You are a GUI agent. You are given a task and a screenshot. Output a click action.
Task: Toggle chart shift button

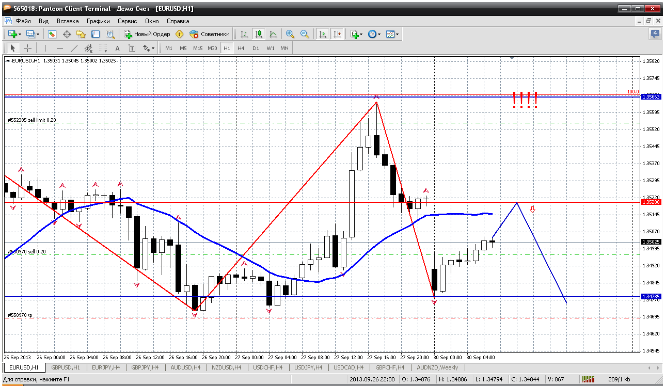[x=337, y=34]
